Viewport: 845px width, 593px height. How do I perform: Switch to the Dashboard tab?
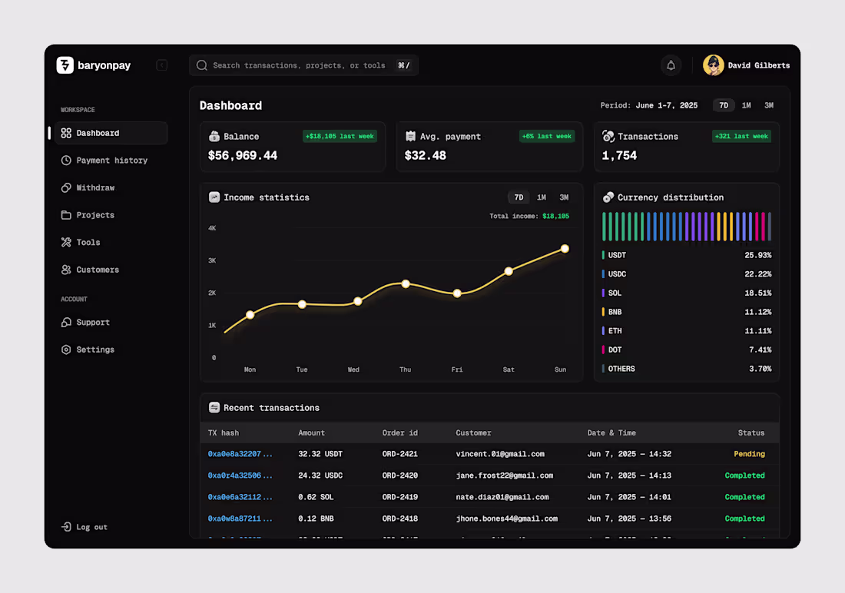pyautogui.click(x=99, y=133)
